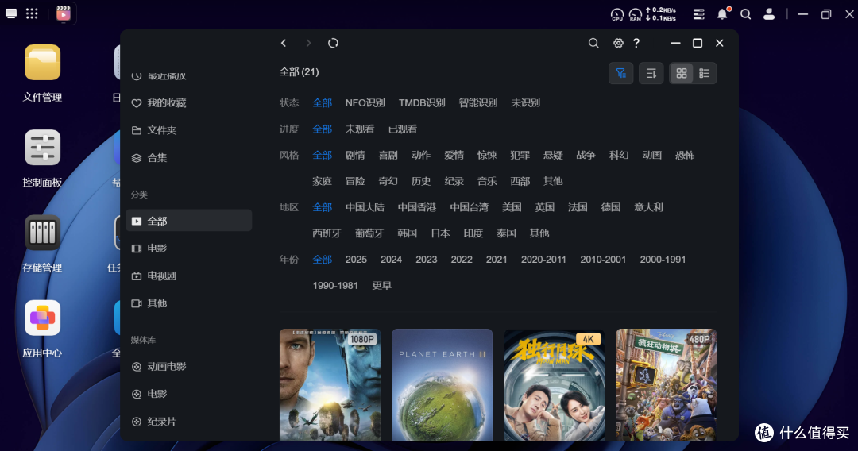
Task: Open user account menu
Action: pos(769,14)
